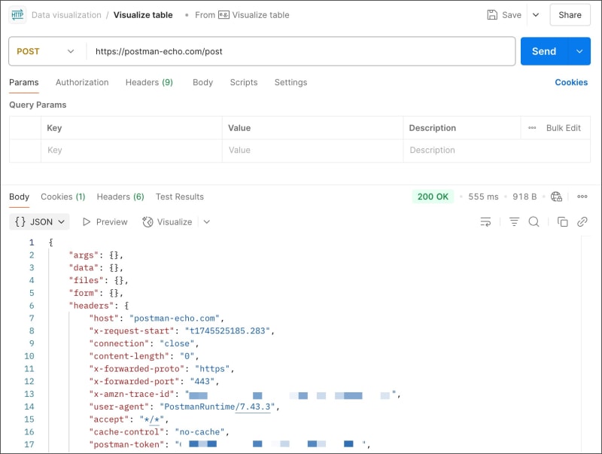
Task: Switch to the Params tab
Action: (24, 83)
